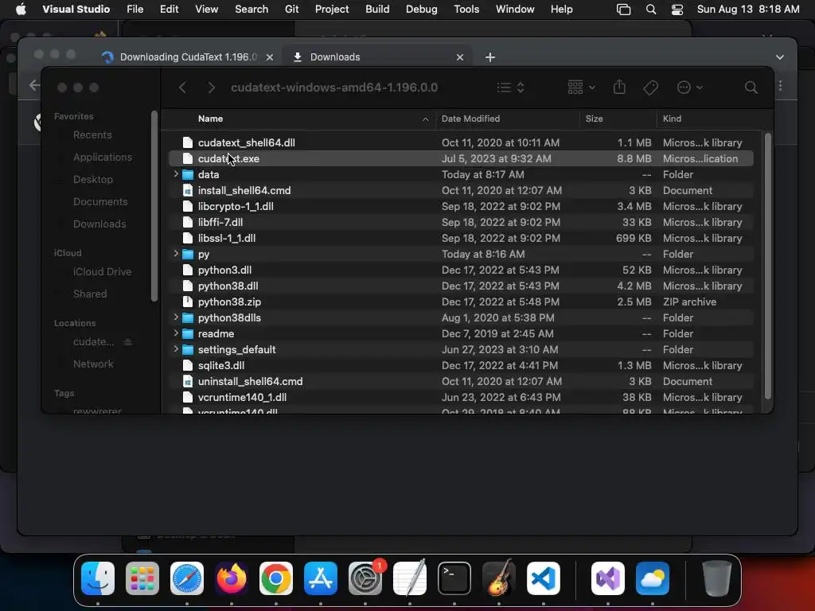Close the Downloading CudaText tab
Image resolution: width=815 pixels, height=611 pixels.
269,57
